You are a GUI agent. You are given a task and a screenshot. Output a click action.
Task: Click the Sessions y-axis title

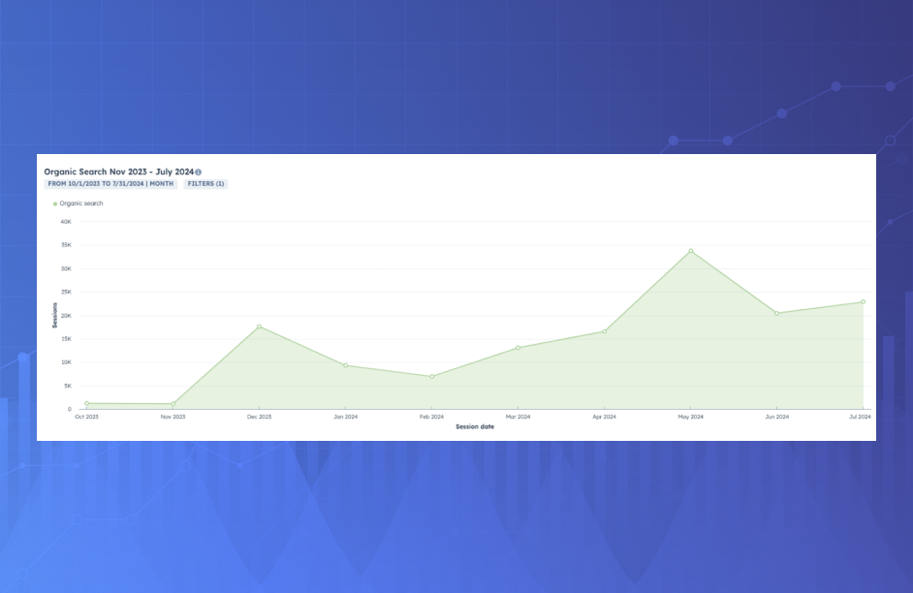(x=55, y=315)
